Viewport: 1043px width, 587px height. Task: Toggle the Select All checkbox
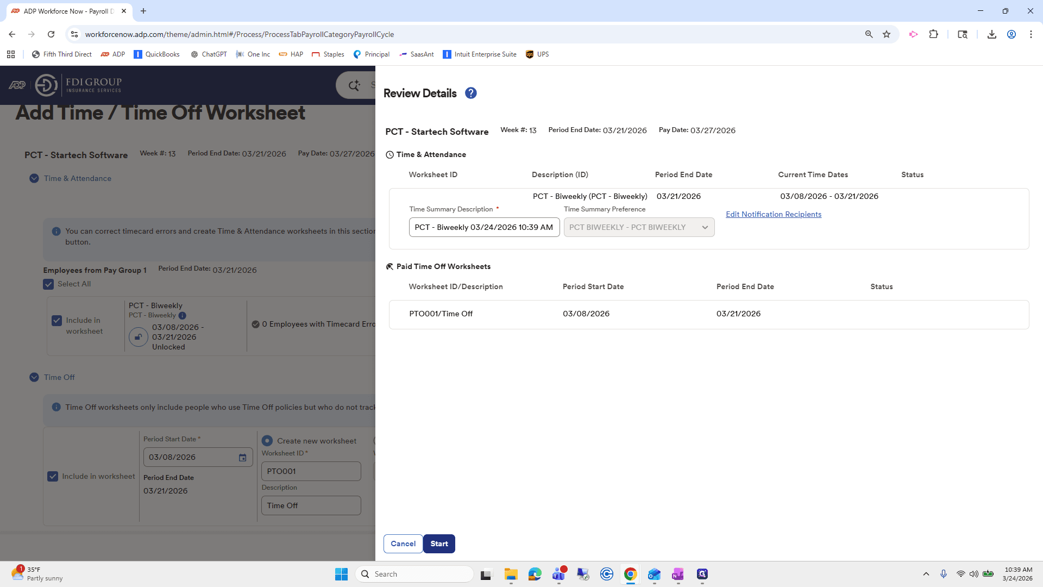[x=48, y=284]
